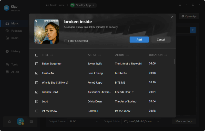Click artist name Olivia Dean
Screen dimensions: 205x131
95,101
